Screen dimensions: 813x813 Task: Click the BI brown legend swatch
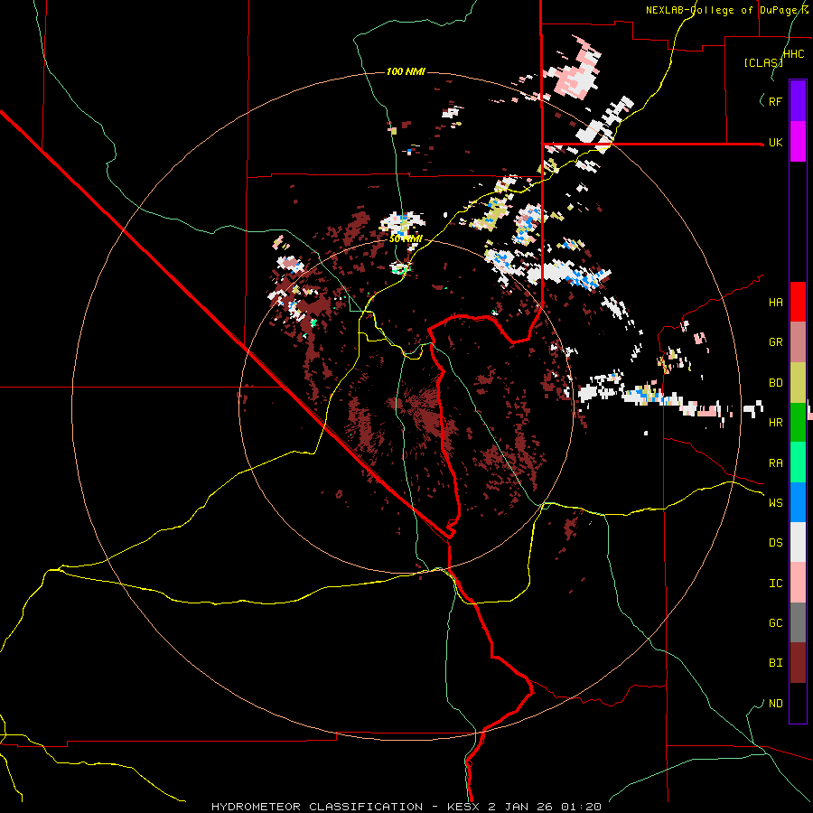click(x=798, y=663)
